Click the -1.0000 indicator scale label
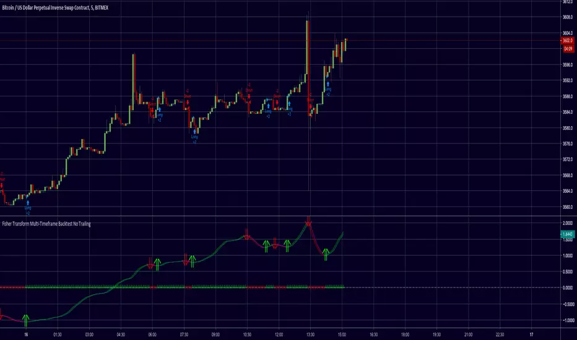Screen dimensions: 577x340 [567, 320]
